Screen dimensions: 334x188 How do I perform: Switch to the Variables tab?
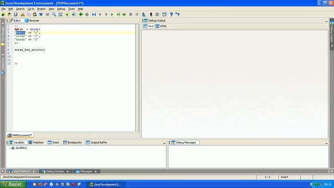17,143
